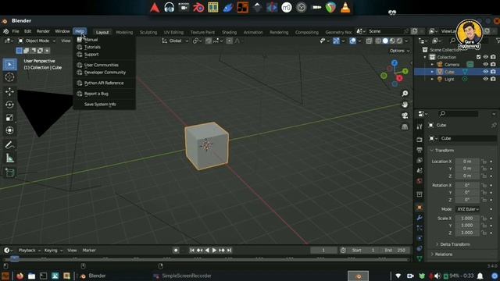The image size is (500, 281).
Task: Open Firefox from the taskbar
Action: 20,276
